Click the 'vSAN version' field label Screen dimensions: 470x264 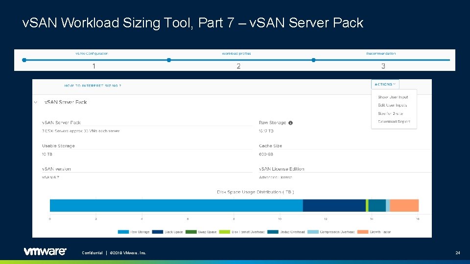point(56,169)
